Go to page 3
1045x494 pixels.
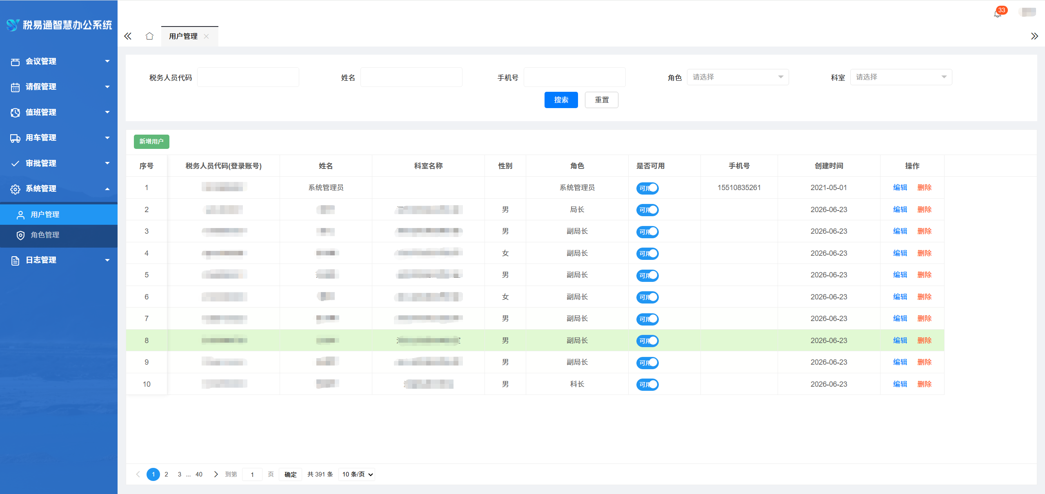(180, 474)
